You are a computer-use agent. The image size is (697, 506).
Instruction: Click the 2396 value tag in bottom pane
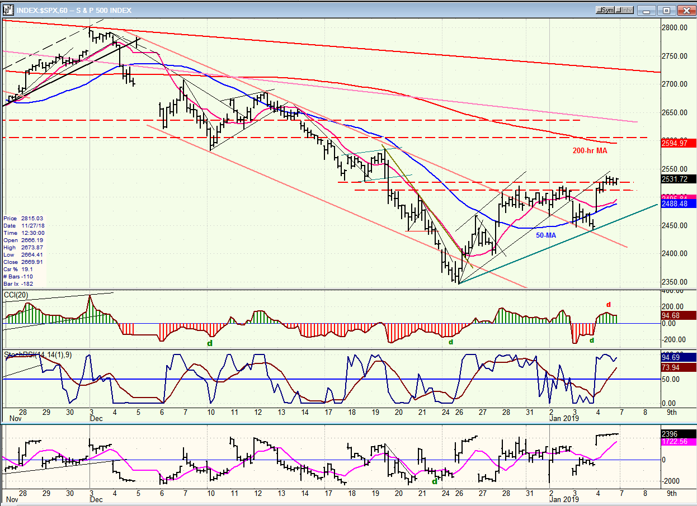click(678, 433)
